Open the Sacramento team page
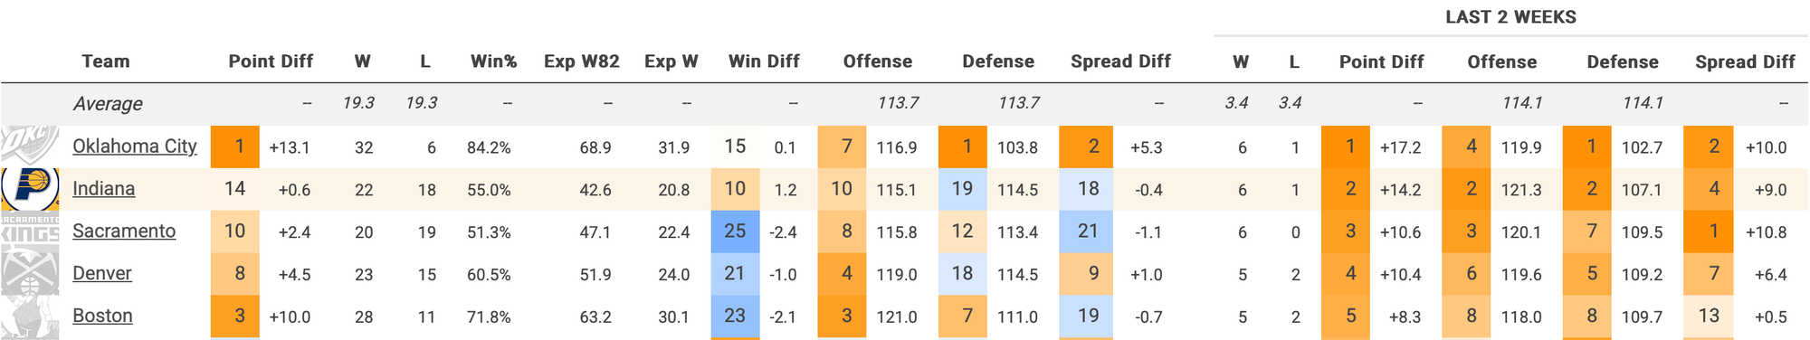 (x=124, y=231)
